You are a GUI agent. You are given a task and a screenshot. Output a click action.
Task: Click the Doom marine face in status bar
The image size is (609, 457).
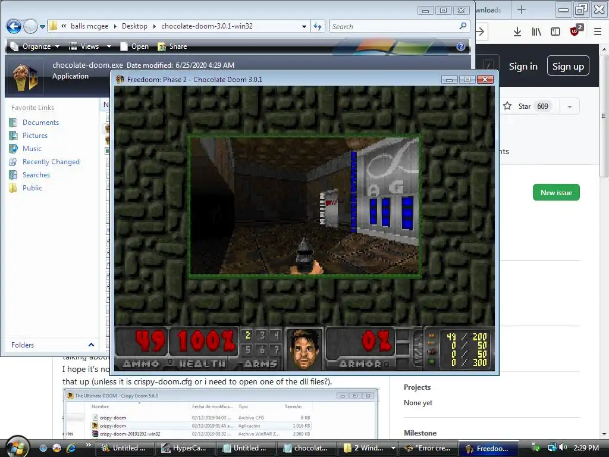tap(305, 349)
